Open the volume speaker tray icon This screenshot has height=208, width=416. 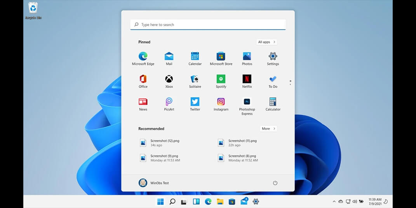[355, 202]
